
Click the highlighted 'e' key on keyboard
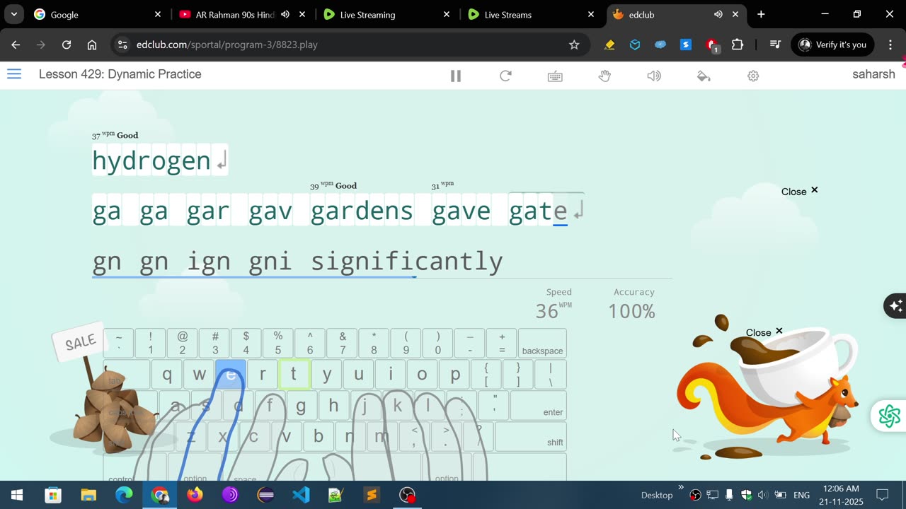231,375
